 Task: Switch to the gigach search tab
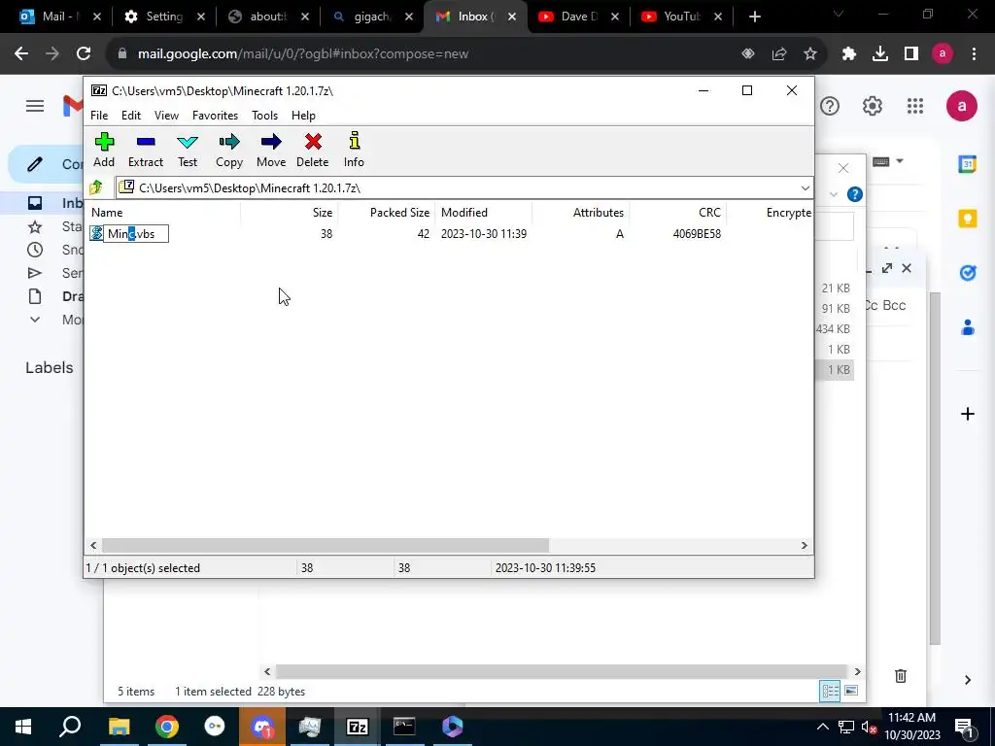point(370,17)
